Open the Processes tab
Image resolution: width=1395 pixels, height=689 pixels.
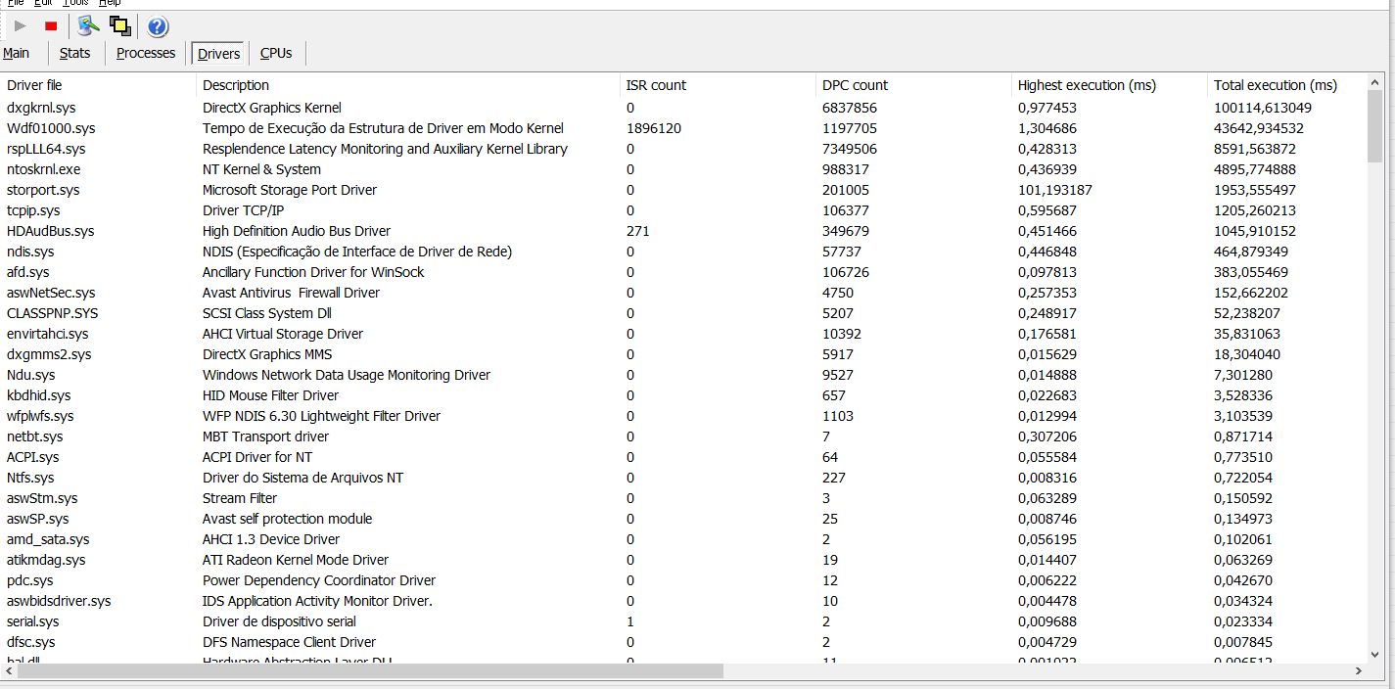coord(146,53)
